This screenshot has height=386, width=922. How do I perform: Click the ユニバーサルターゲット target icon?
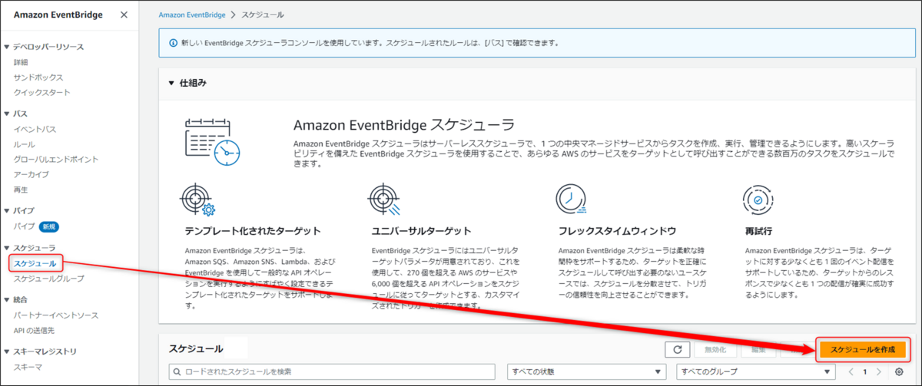[x=383, y=201]
